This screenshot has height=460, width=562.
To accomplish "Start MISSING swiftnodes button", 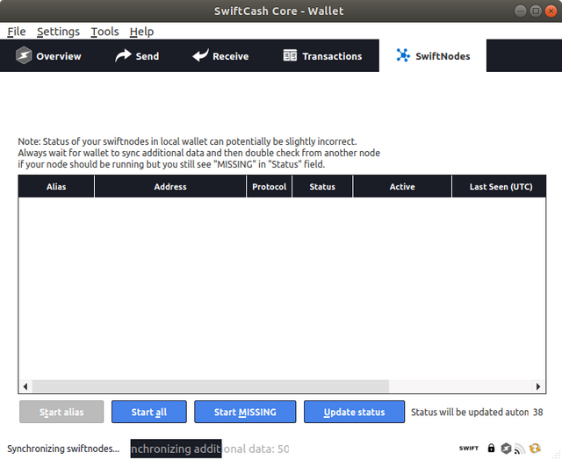I will [245, 412].
